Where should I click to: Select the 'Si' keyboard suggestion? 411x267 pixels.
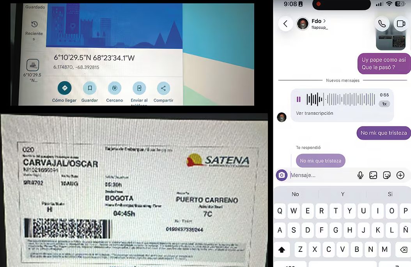pyautogui.click(x=390, y=194)
